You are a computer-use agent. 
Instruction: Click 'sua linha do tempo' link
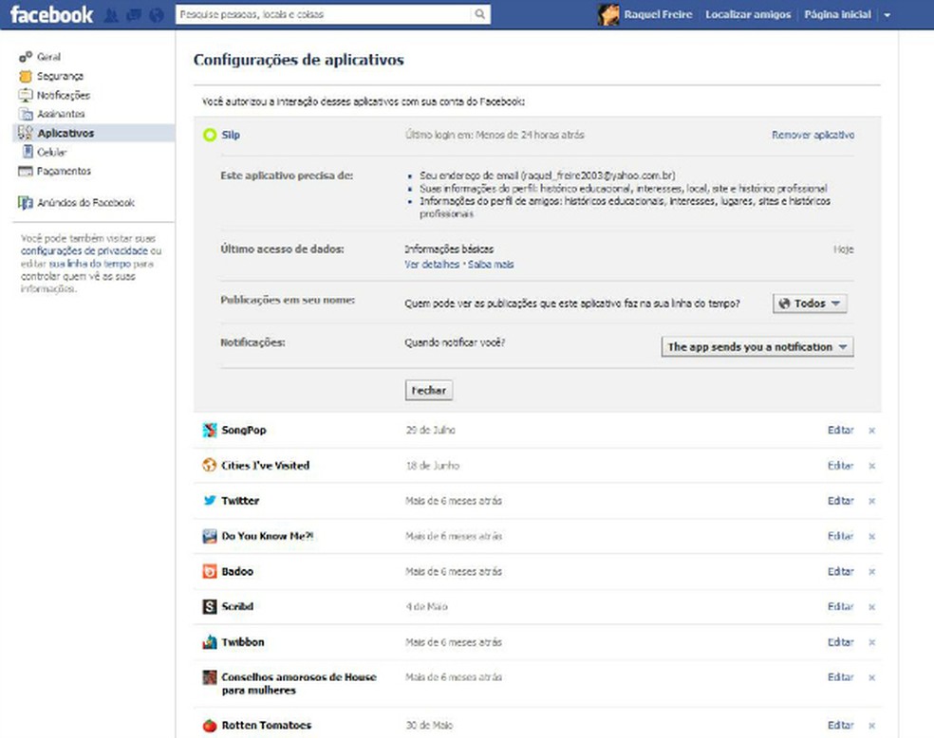coord(90,264)
